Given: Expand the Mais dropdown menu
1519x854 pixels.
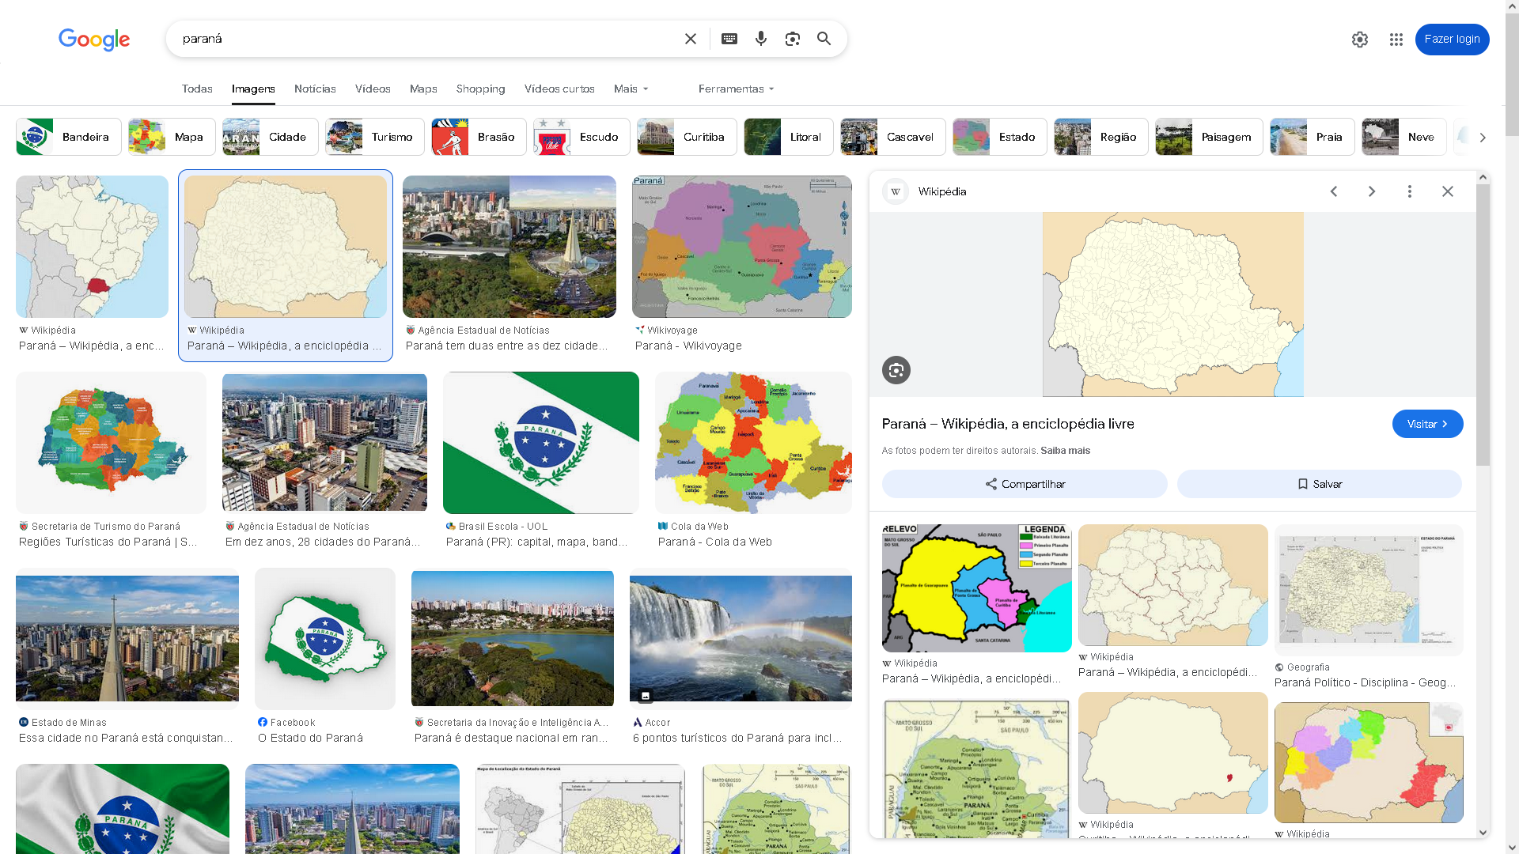Looking at the screenshot, I should pos(631,89).
